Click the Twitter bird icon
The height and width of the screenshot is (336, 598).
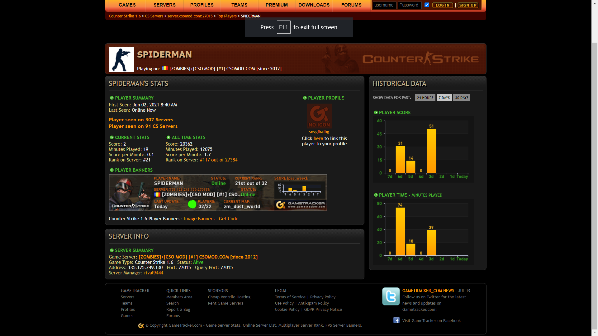[x=391, y=296]
